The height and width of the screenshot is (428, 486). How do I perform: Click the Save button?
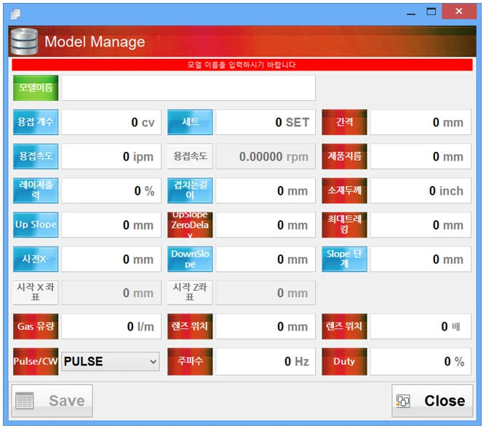[x=52, y=400]
